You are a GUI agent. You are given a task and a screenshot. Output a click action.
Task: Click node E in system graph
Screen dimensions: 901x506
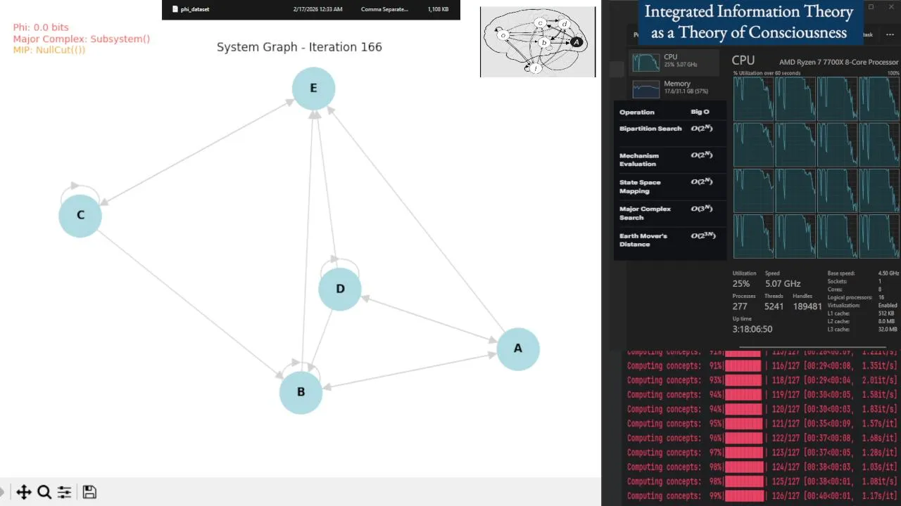point(313,89)
